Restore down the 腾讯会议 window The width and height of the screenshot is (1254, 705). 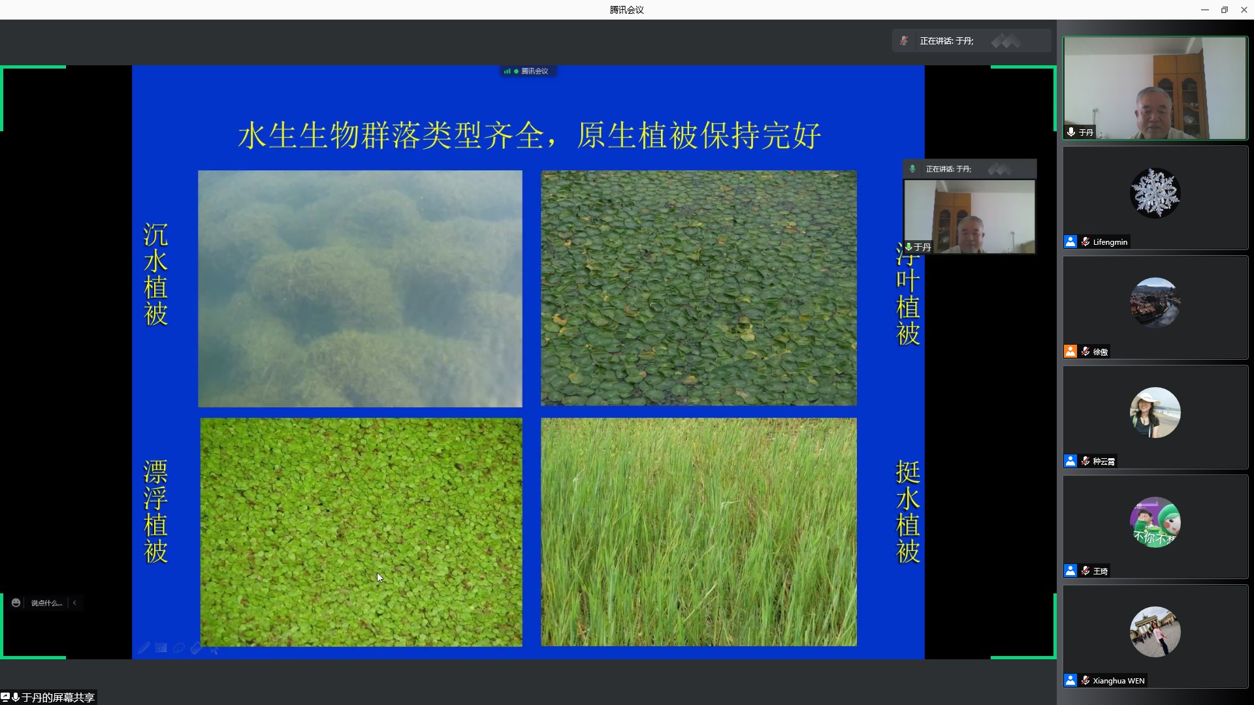coord(1225,10)
